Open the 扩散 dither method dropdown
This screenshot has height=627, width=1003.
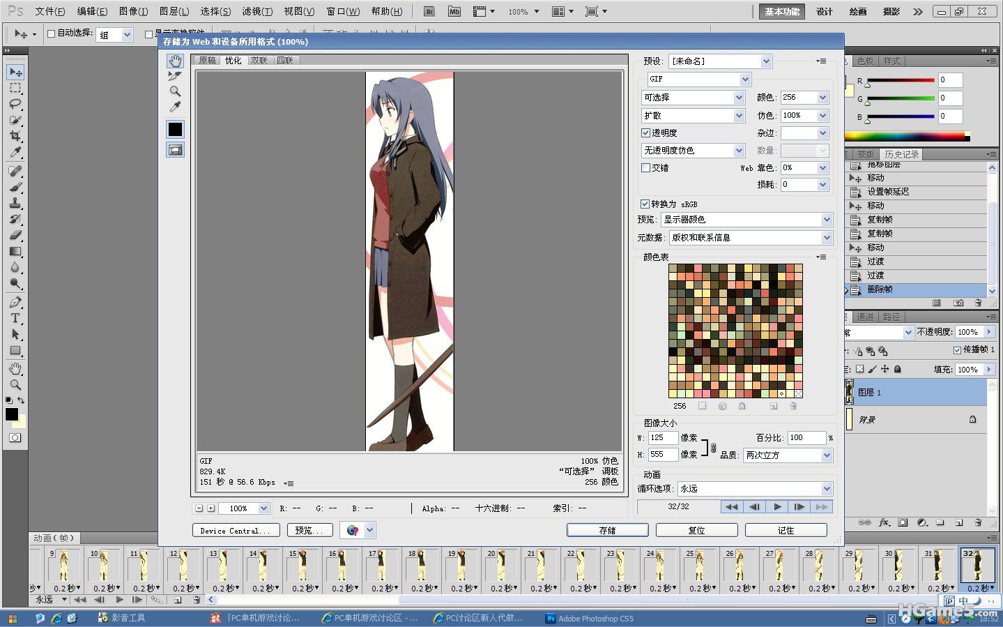(x=694, y=115)
